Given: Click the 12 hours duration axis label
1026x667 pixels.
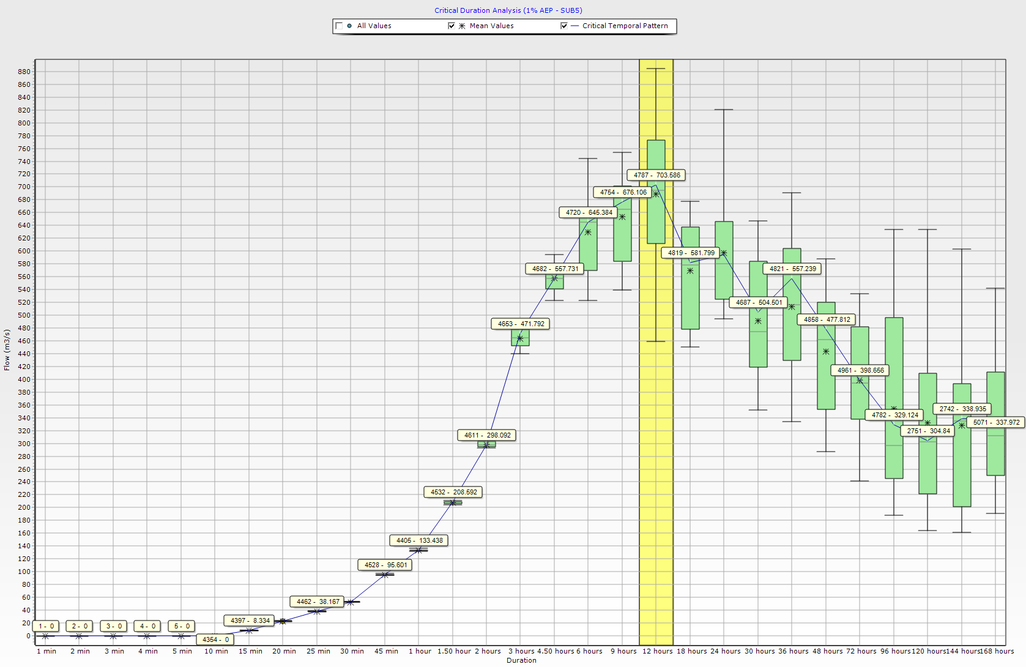Looking at the screenshot, I should point(657,651).
